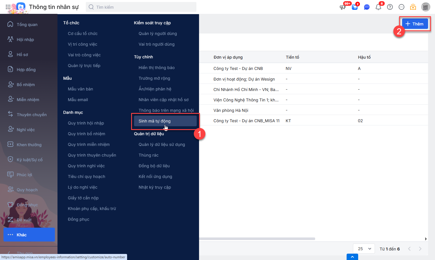Open Khoản phụ cấp, khấu trừ link
This screenshot has width=435, height=260.
pyautogui.click(x=92, y=209)
